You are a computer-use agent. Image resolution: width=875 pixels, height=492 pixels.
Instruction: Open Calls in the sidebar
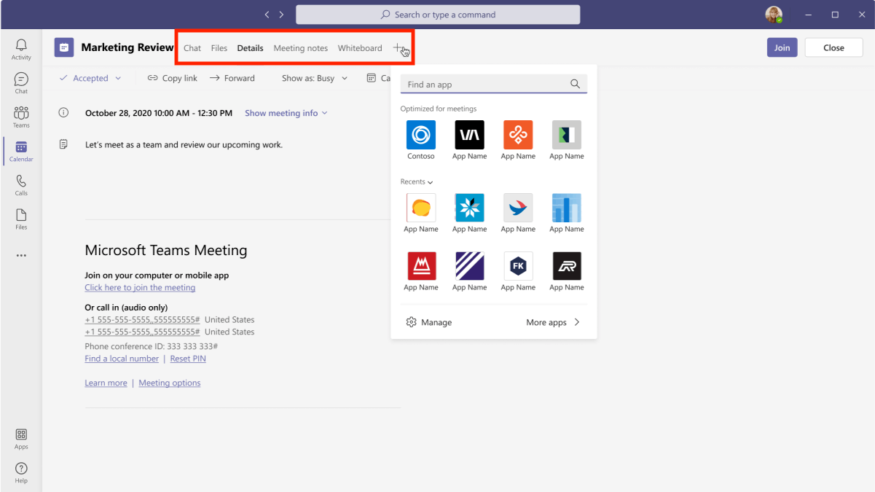[21, 185]
